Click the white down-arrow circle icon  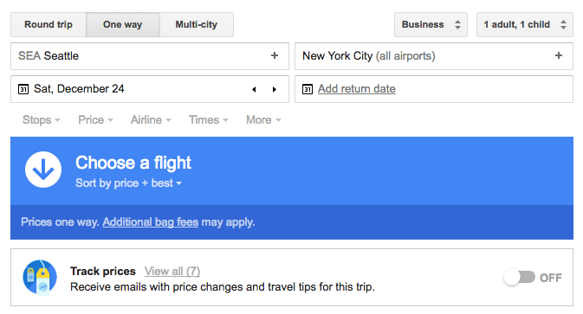coord(43,170)
